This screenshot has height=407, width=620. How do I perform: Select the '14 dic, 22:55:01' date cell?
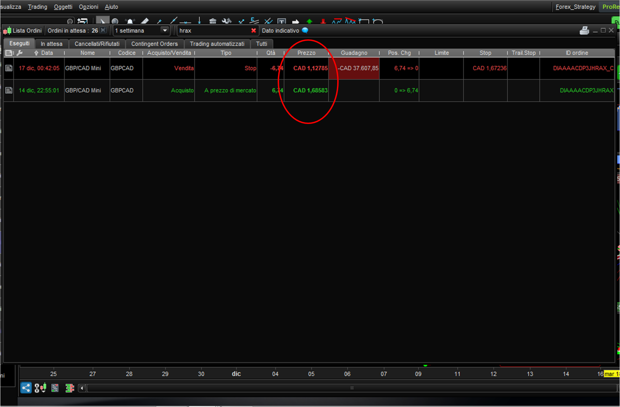[x=39, y=90]
